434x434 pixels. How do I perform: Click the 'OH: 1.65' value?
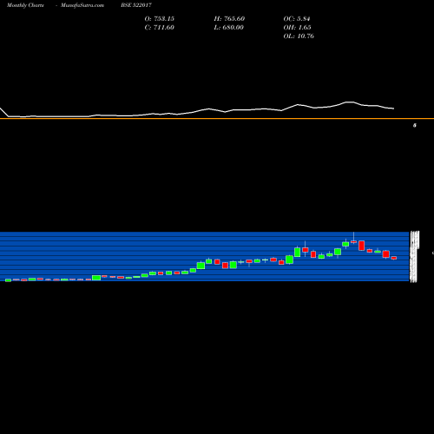pyautogui.click(x=297, y=28)
